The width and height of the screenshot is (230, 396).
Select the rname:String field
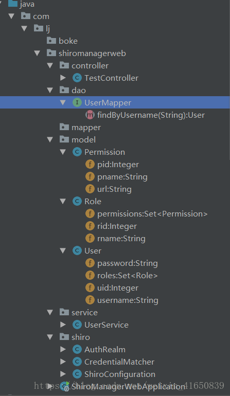121,239
